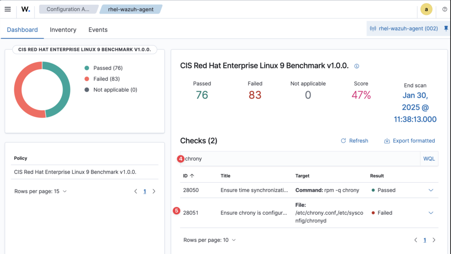Toggle the Failed (83) legend item

102,79
